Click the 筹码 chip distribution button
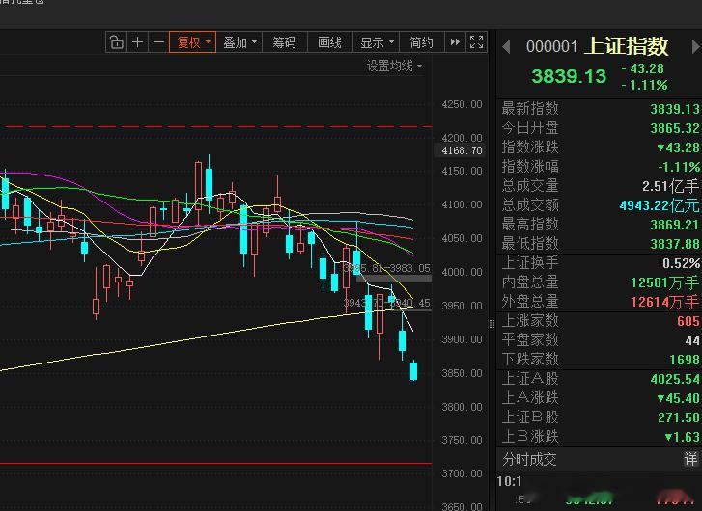This screenshot has width=702, height=511. tap(285, 42)
